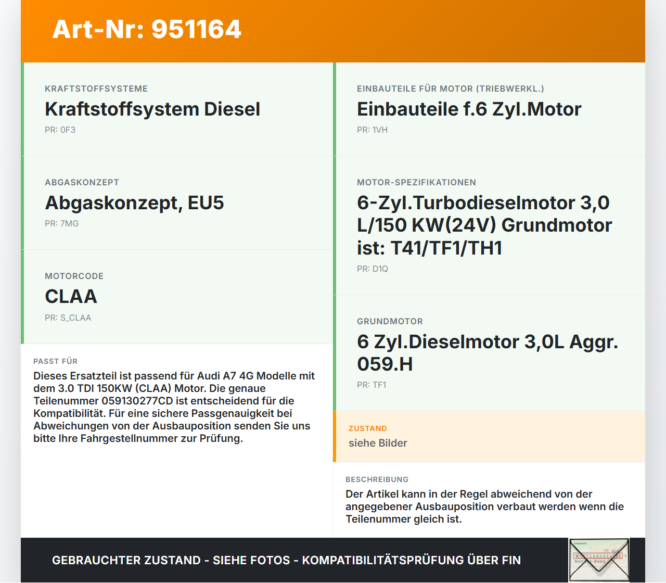The height and width of the screenshot is (583, 666).
Task: Select the KRAFTSTOFFSYSTEME panel heading
Action: 96,88
